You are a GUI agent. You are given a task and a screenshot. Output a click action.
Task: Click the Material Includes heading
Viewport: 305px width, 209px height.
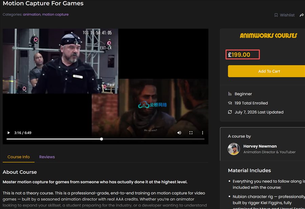(249, 170)
